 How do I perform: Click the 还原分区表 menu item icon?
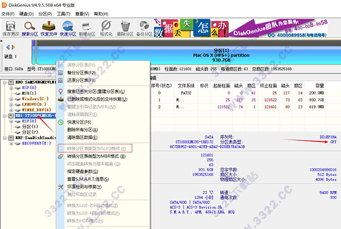pos(60,80)
